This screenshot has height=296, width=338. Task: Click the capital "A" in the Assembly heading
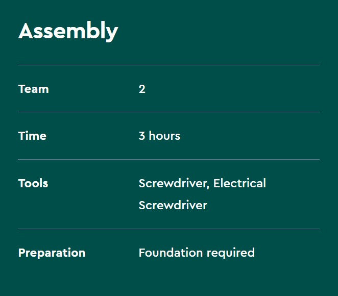click(27, 32)
